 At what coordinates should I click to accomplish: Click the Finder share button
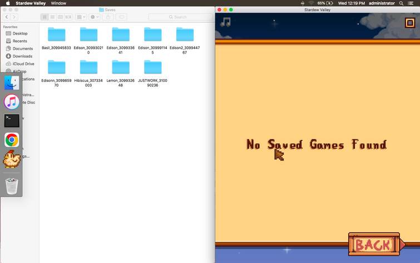[108, 17]
